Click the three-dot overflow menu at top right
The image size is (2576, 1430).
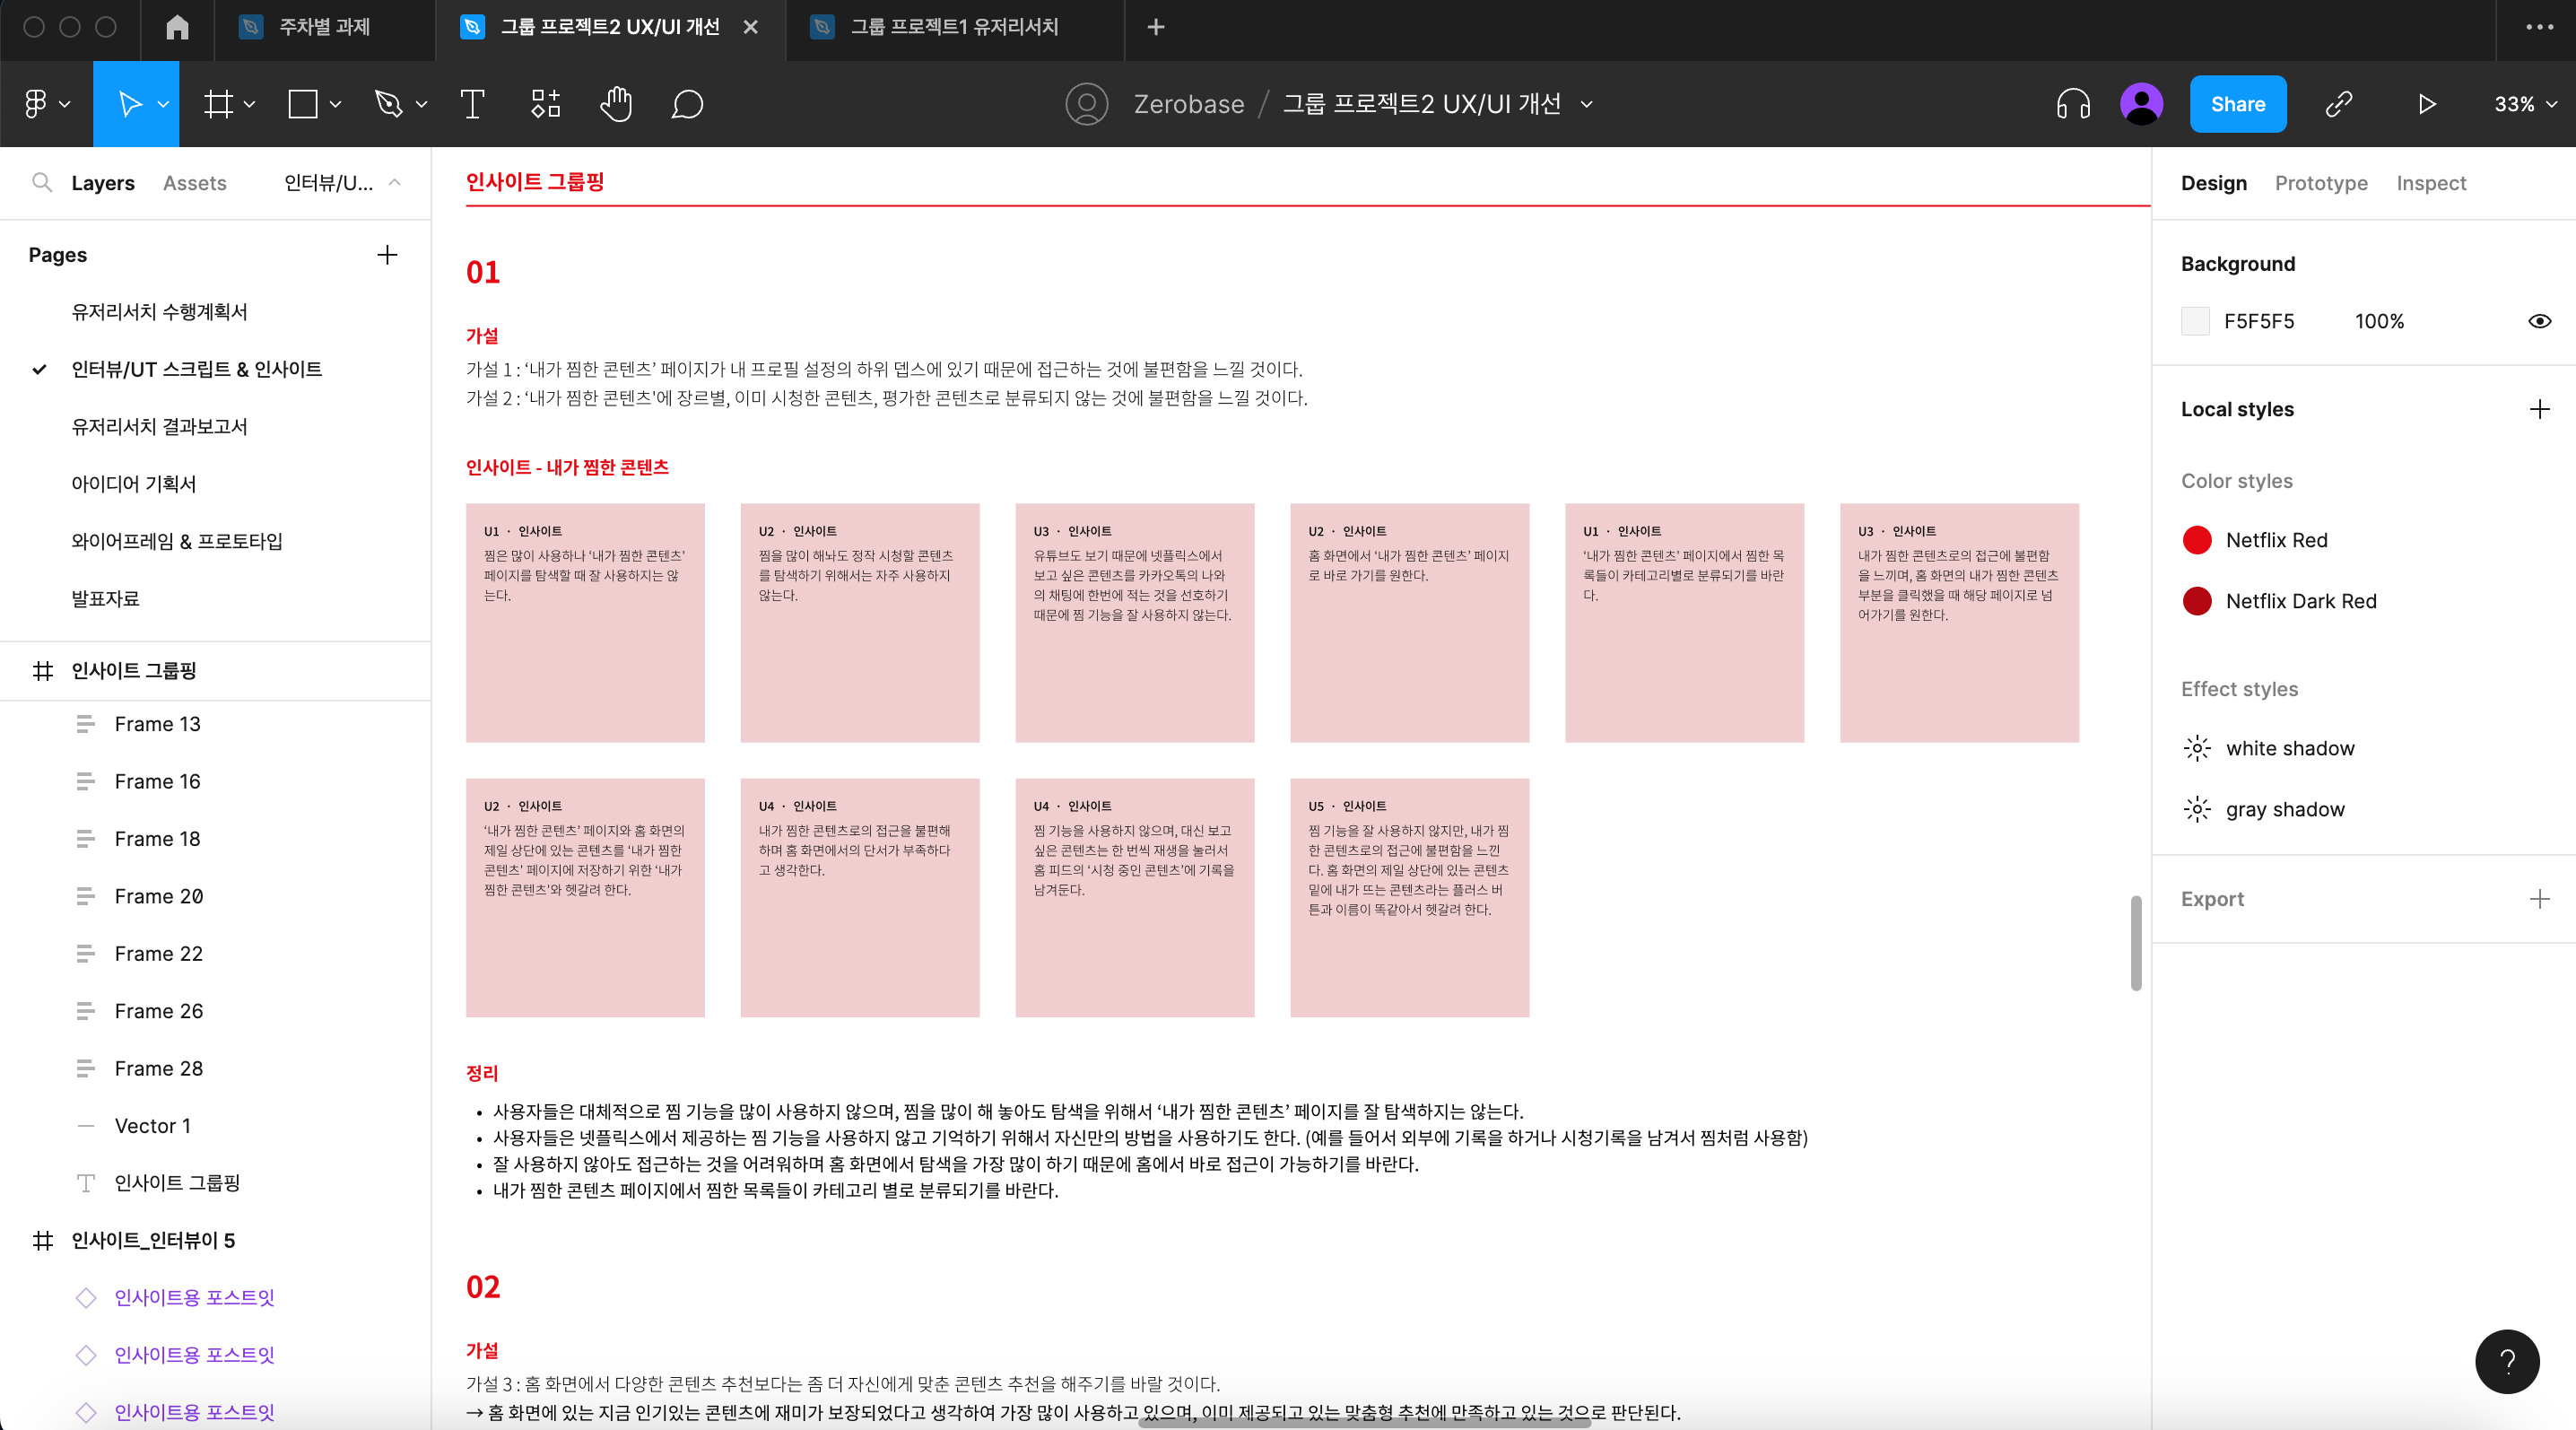[x=2538, y=27]
